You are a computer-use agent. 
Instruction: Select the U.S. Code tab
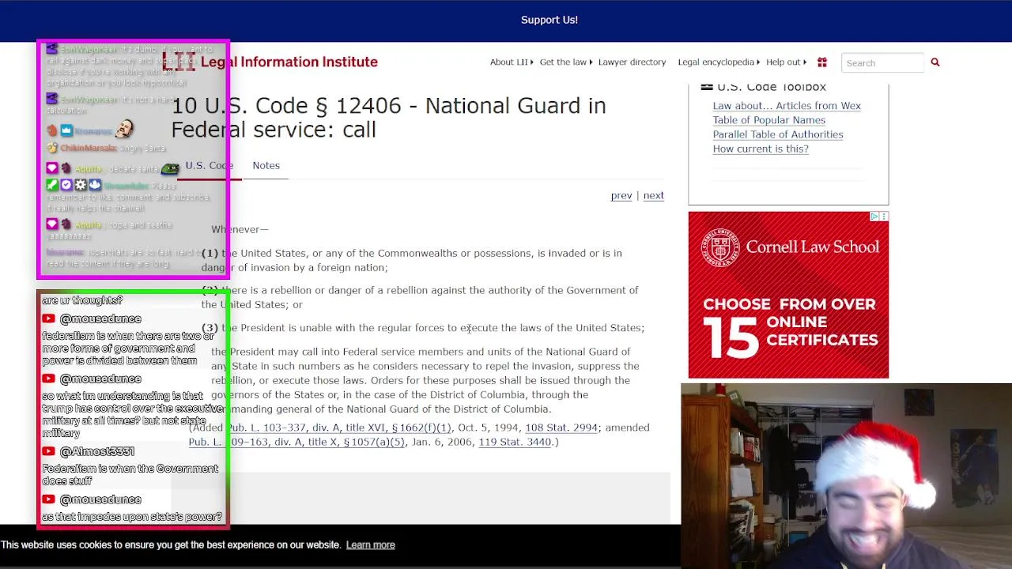coord(210,165)
